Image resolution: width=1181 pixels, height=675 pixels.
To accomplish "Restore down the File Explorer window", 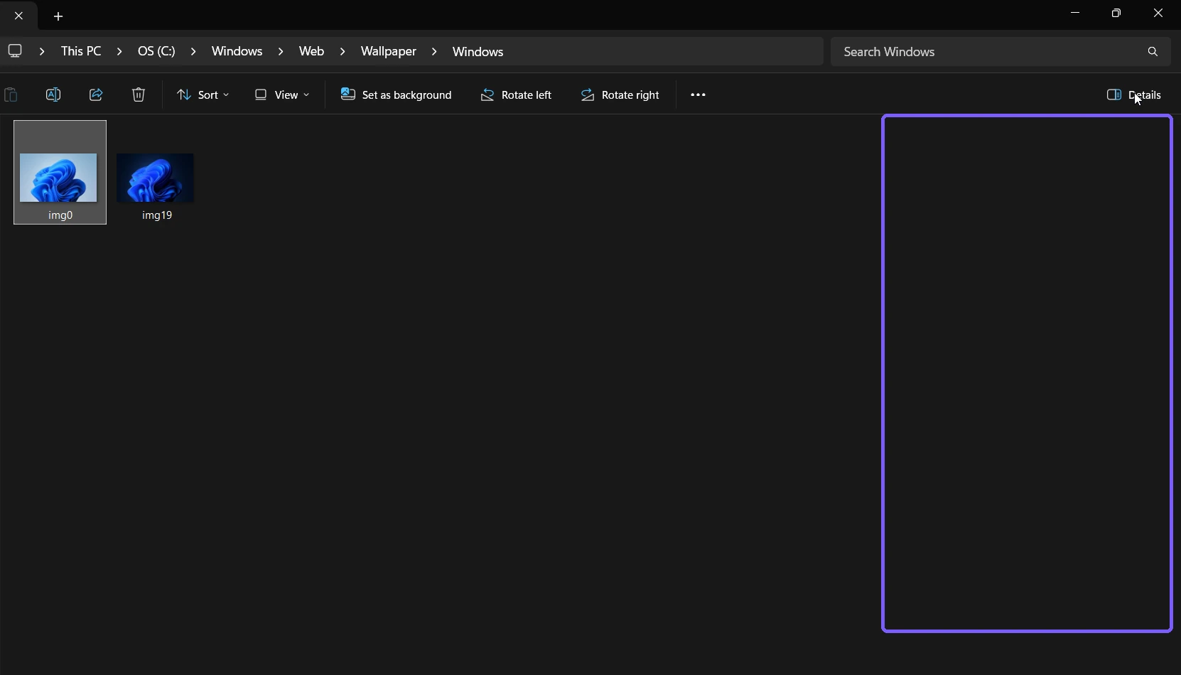I will 1116,13.
